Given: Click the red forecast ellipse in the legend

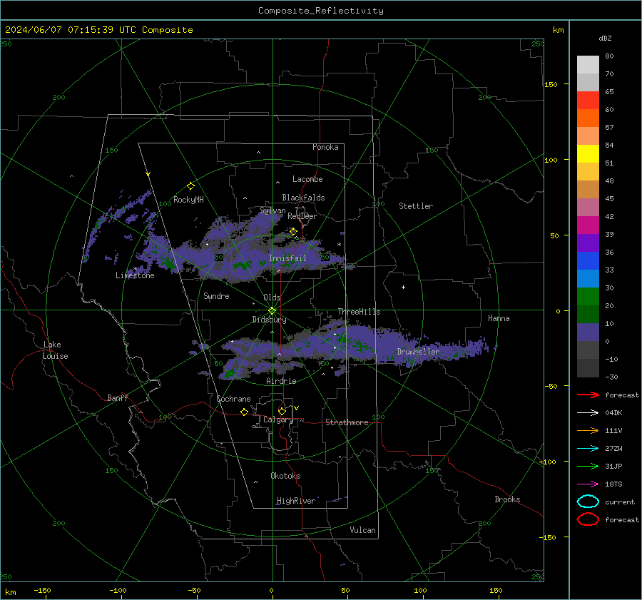Looking at the screenshot, I should (588, 519).
